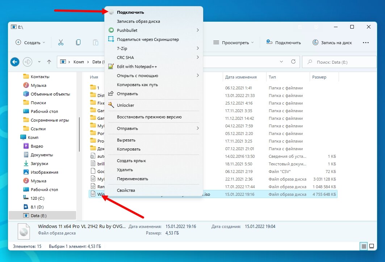
Task: Click the disc icon beside Подключить in menu
Action: (111, 12)
